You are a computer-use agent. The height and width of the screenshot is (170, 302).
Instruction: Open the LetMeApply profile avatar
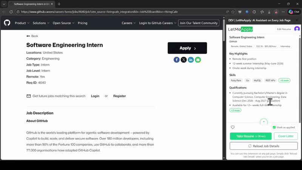[x=297, y=29]
